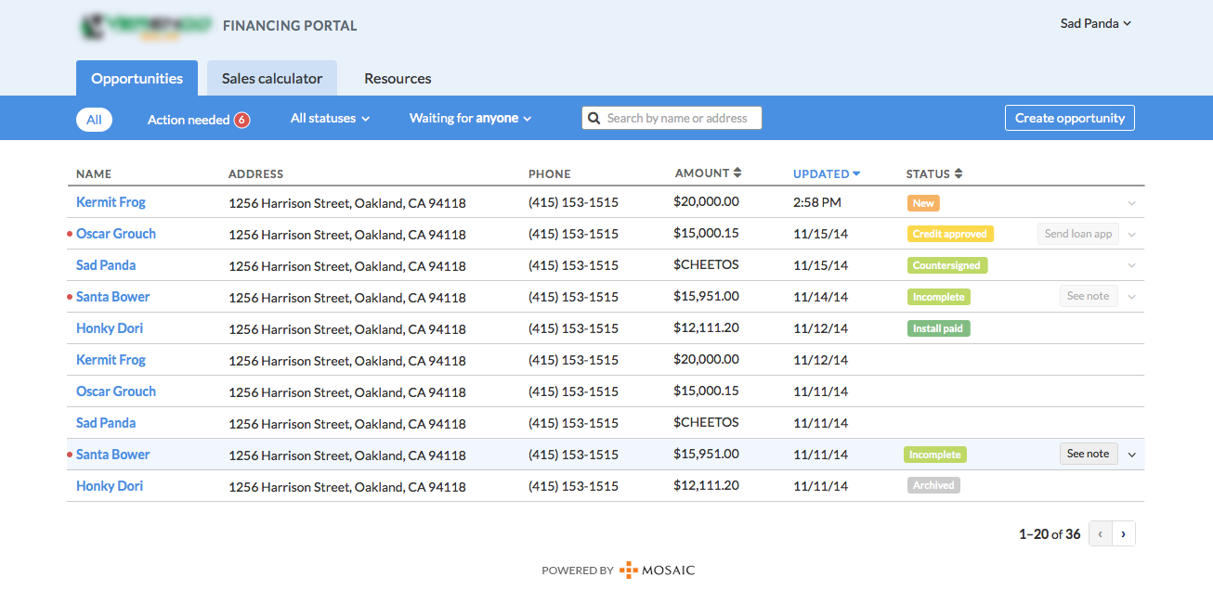Sort by the Updated column header
Image resolution: width=1213 pixels, height=603 pixels.
coord(827,173)
